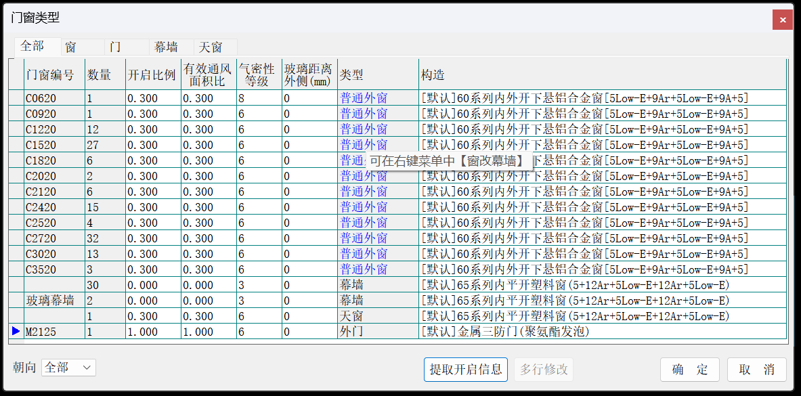Image resolution: width=801 pixels, height=396 pixels.
Task: Click the 普通外窗 type link for C3520
Action: pos(364,269)
